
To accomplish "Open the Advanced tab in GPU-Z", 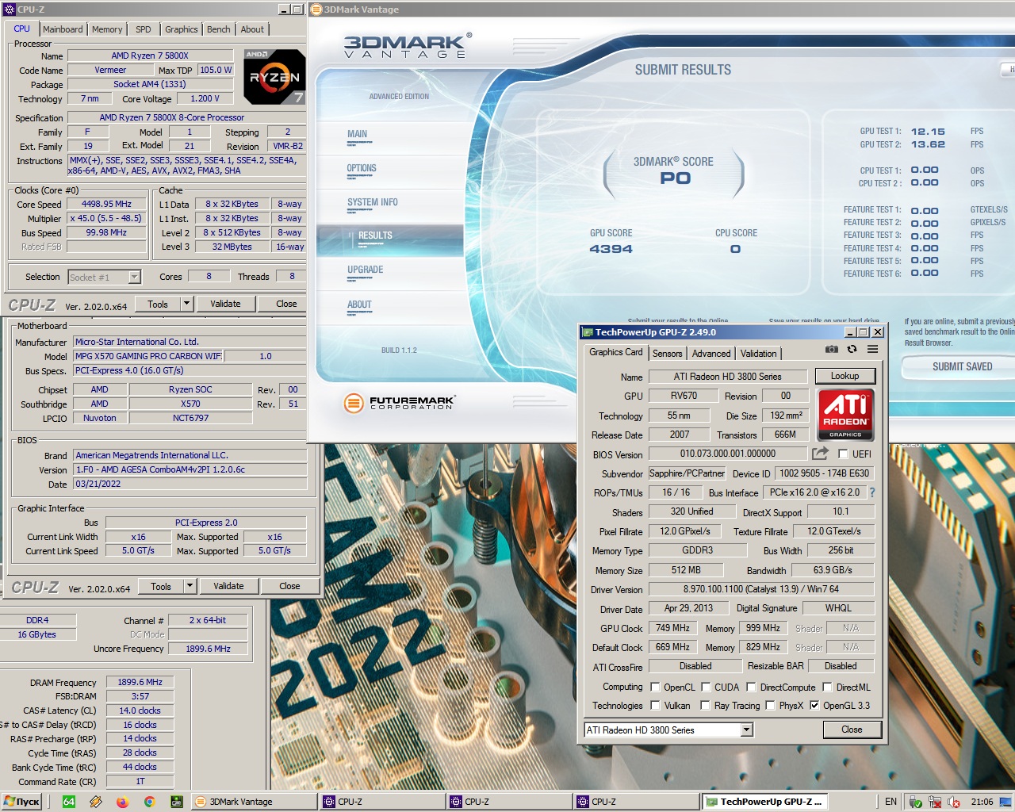I will (x=711, y=354).
